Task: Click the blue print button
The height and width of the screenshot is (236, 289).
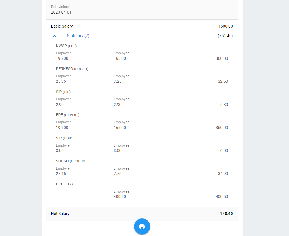Action: point(142,227)
